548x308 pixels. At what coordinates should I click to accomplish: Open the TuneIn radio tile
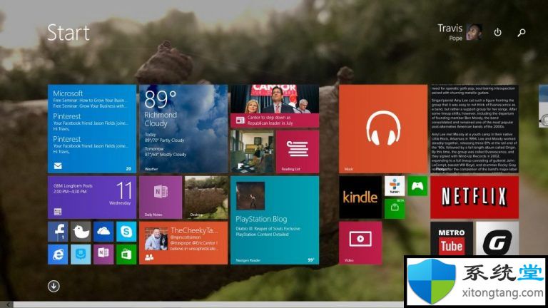point(395,186)
